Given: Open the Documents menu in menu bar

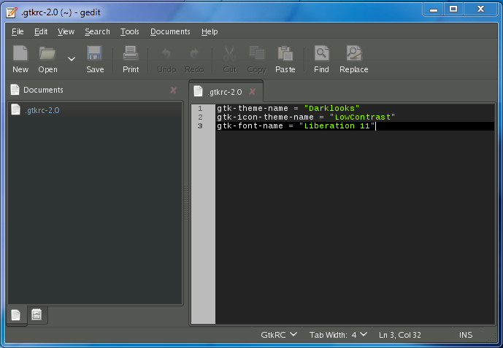Looking at the screenshot, I should pyautogui.click(x=170, y=31).
